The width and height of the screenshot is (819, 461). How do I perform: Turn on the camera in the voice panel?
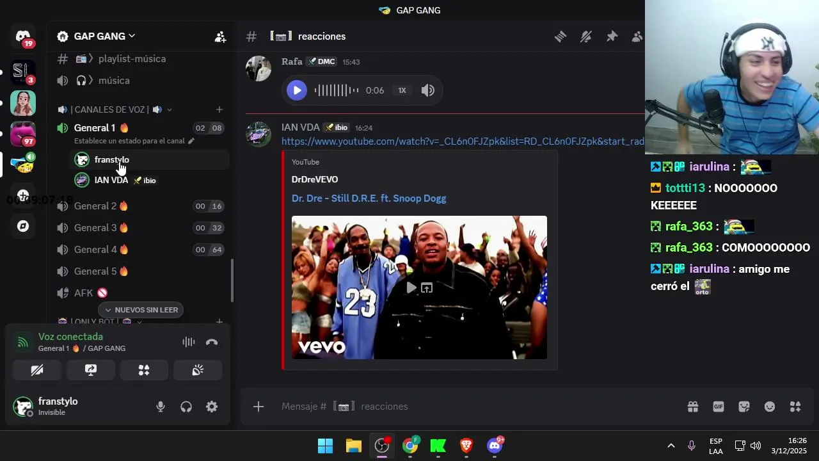point(37,370)
